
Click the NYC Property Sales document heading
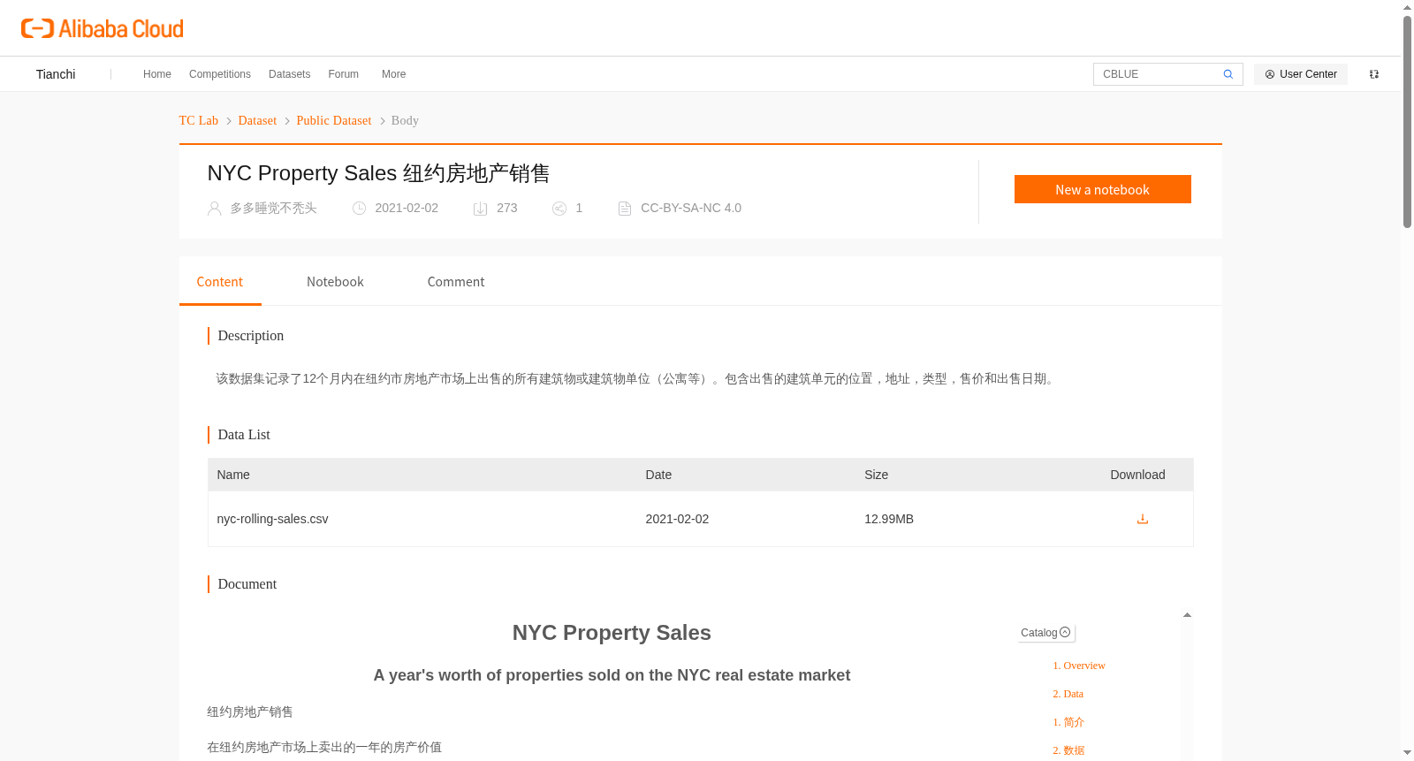(x=612, y=633)
